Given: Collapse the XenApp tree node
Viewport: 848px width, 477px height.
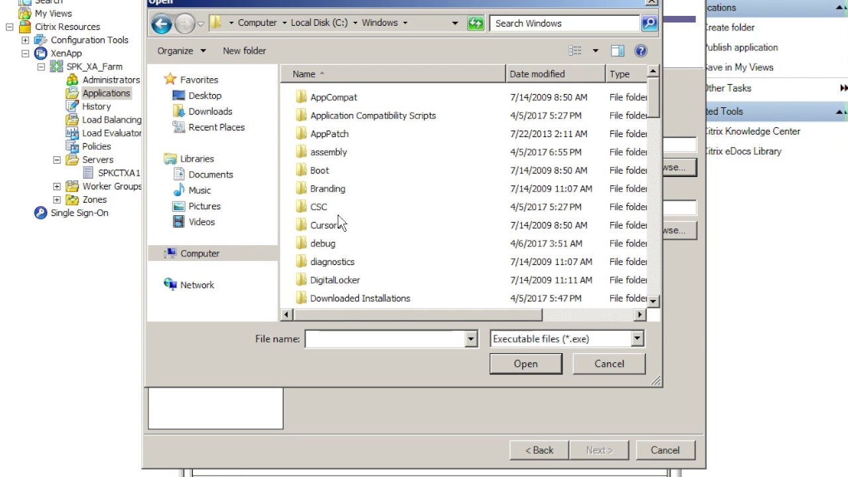Looking at the screenshot, I should (x=25, y=54).
